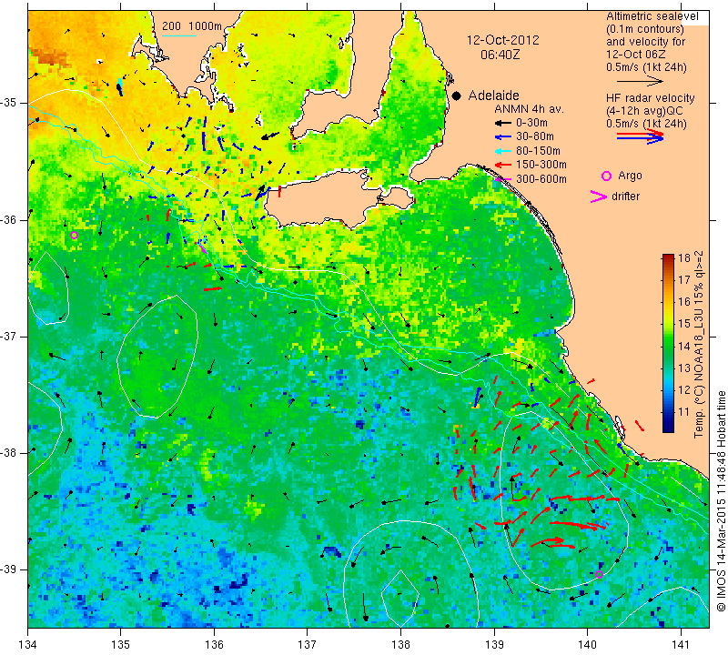728x655 pixels.
Task: Click the red 150-300m legend arrow
Action: tap(503, 165)
